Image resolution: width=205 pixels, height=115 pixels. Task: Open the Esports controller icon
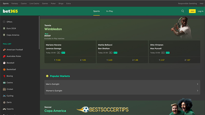(4, 109)
